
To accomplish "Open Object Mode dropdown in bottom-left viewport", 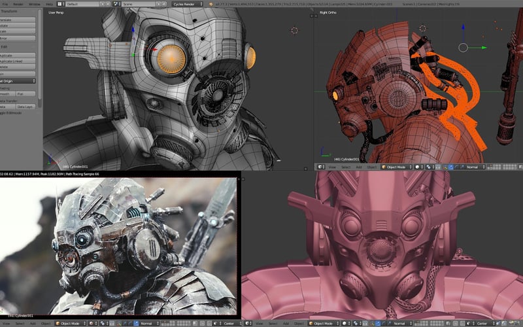I will tap(71, 323).
